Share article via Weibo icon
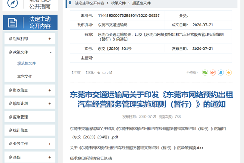Screen dimensions: 244x163 pyautogui.click(x=213, y=73)
